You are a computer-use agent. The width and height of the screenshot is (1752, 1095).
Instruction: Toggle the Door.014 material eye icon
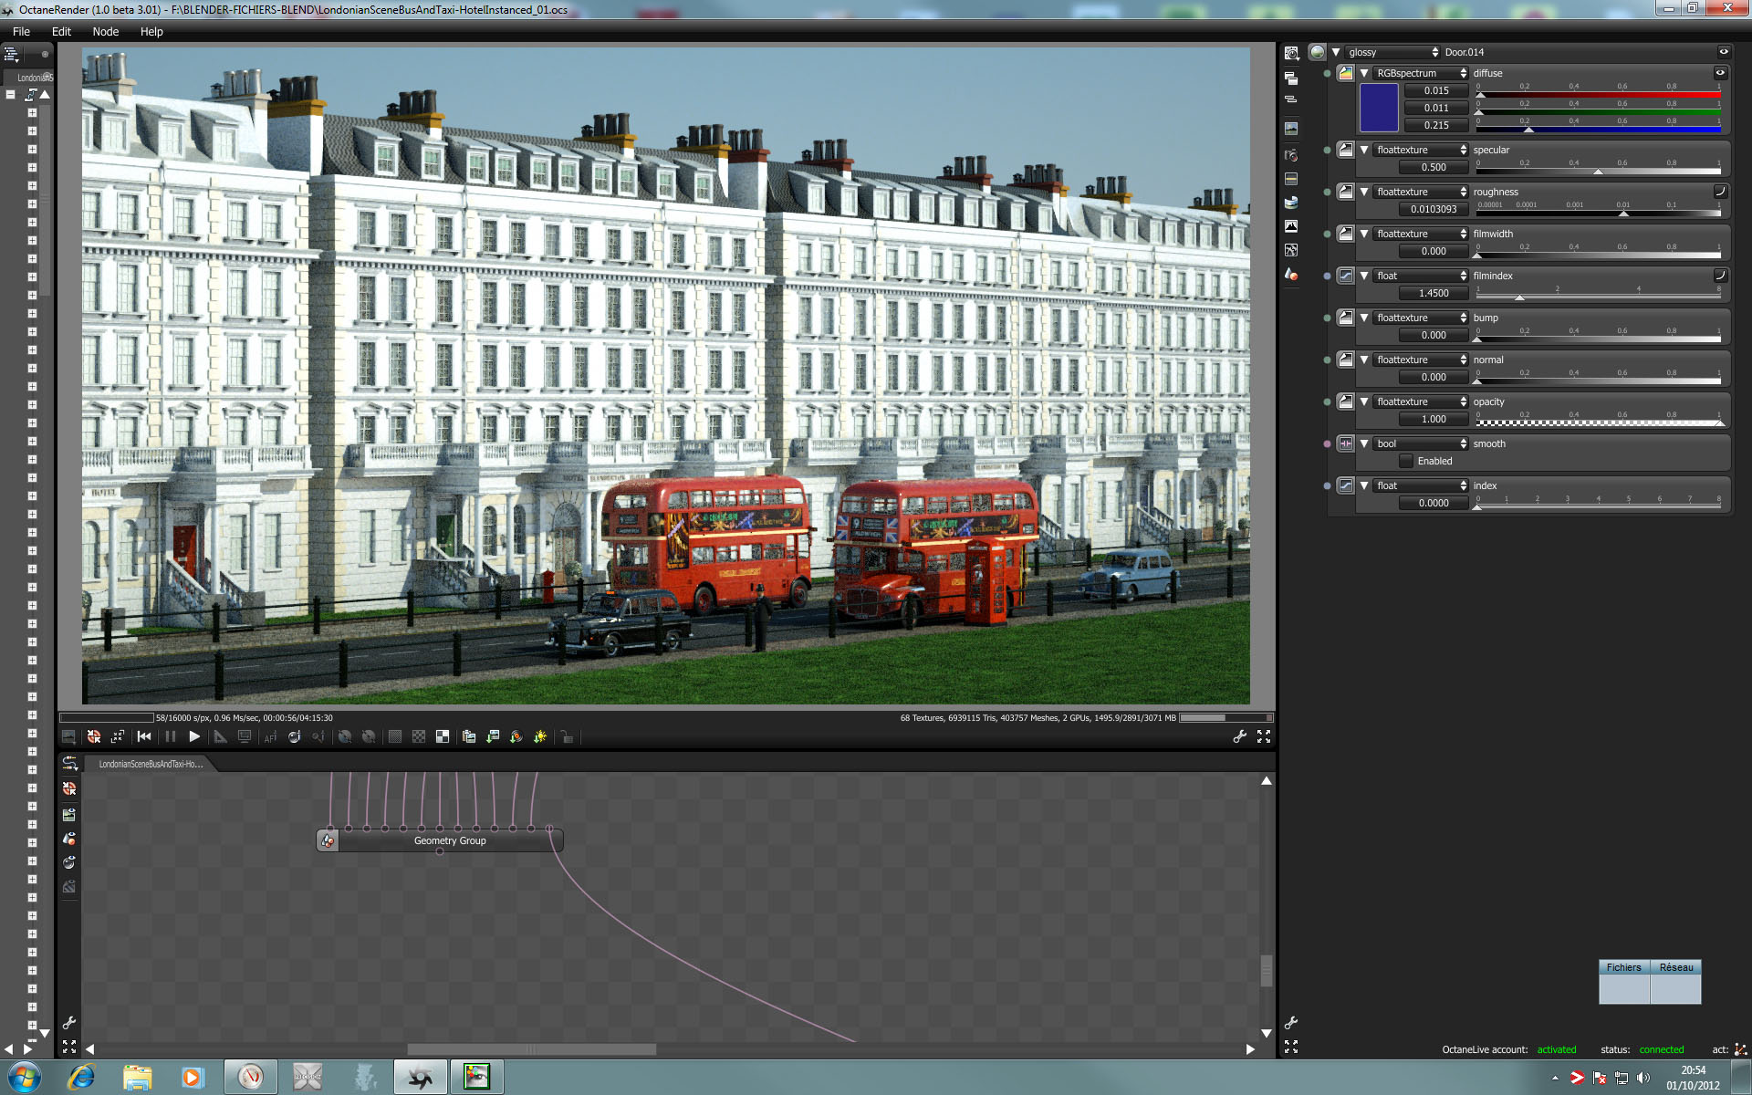1724,52
